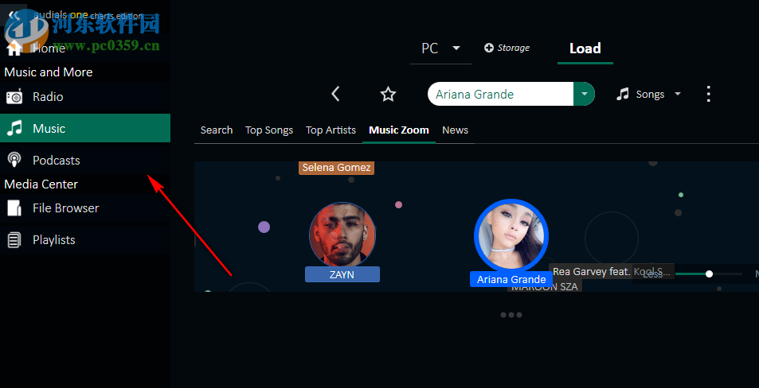Open the Radio section

pyautogui.click(x=84, y=97)
